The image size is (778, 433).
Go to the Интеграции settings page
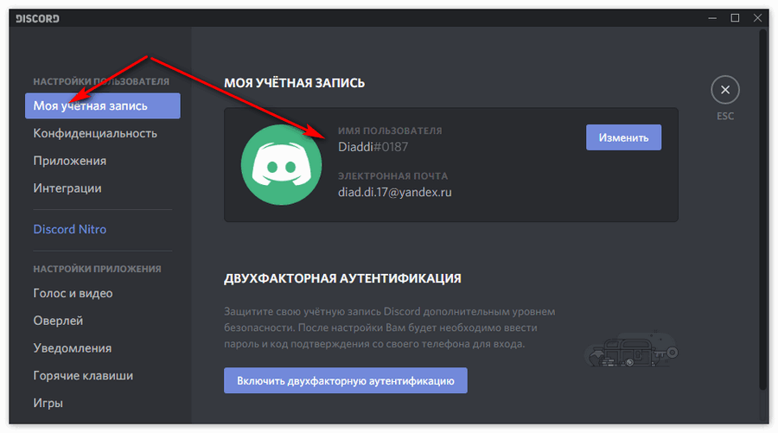tap(67, 188)
